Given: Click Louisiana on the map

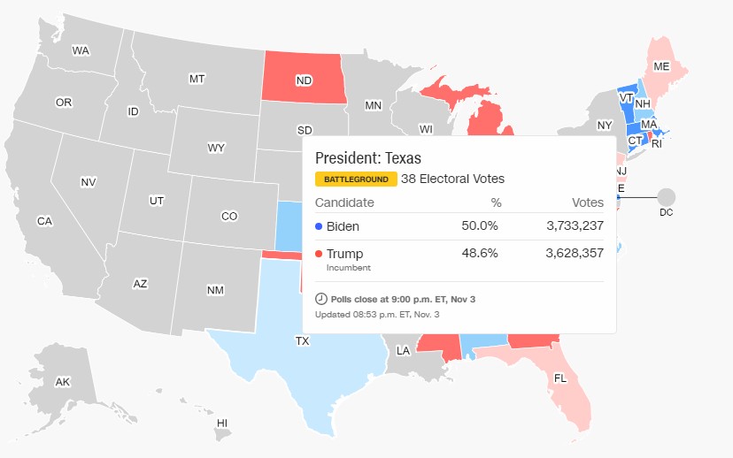Looking at the screenshot, I should pyautogui.click(x=403, y=351).
